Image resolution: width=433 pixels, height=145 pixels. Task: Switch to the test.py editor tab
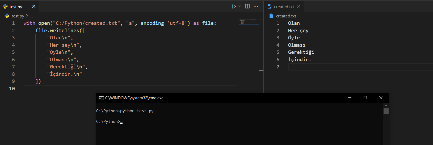[x=16, y=7]
